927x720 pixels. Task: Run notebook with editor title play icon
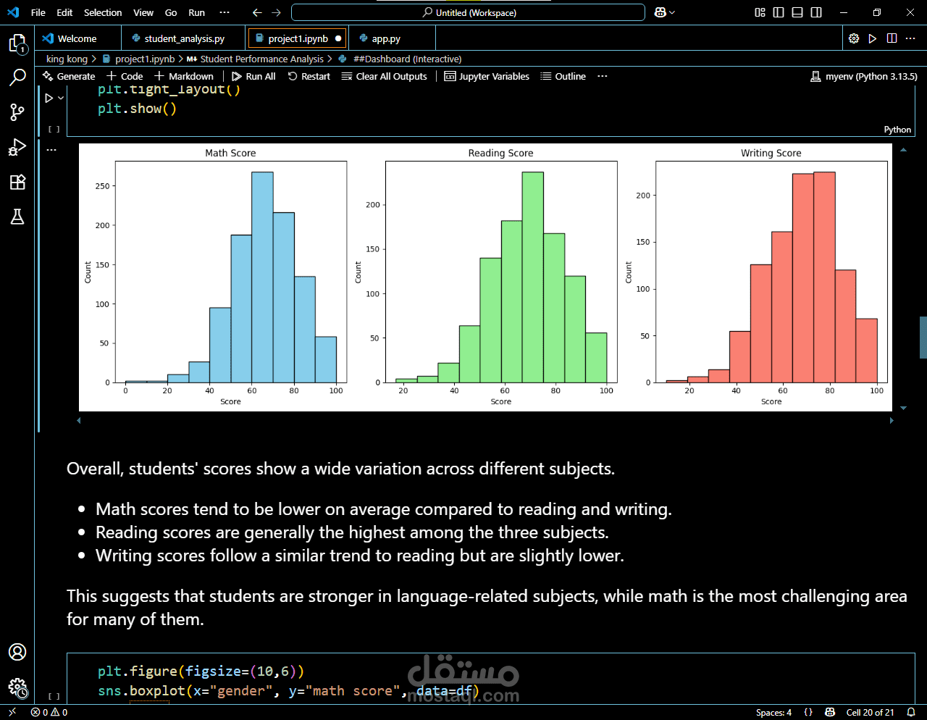click(x=873, y=38)
